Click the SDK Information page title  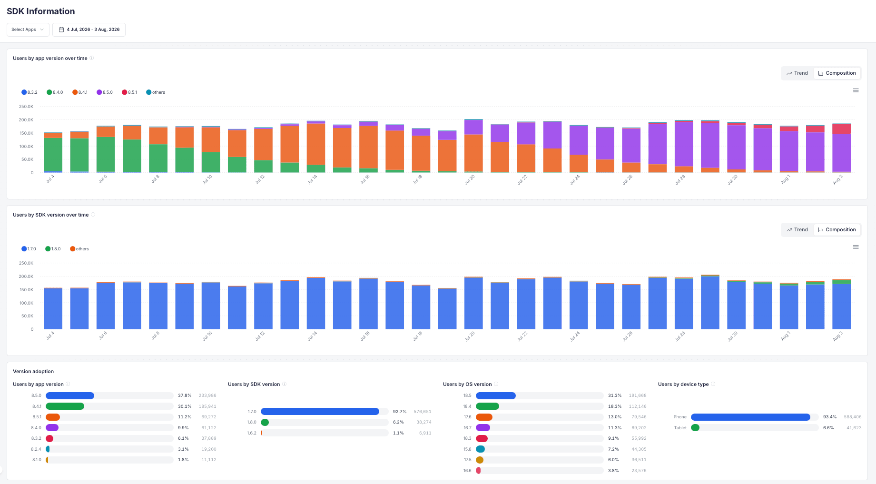(41, 11)
